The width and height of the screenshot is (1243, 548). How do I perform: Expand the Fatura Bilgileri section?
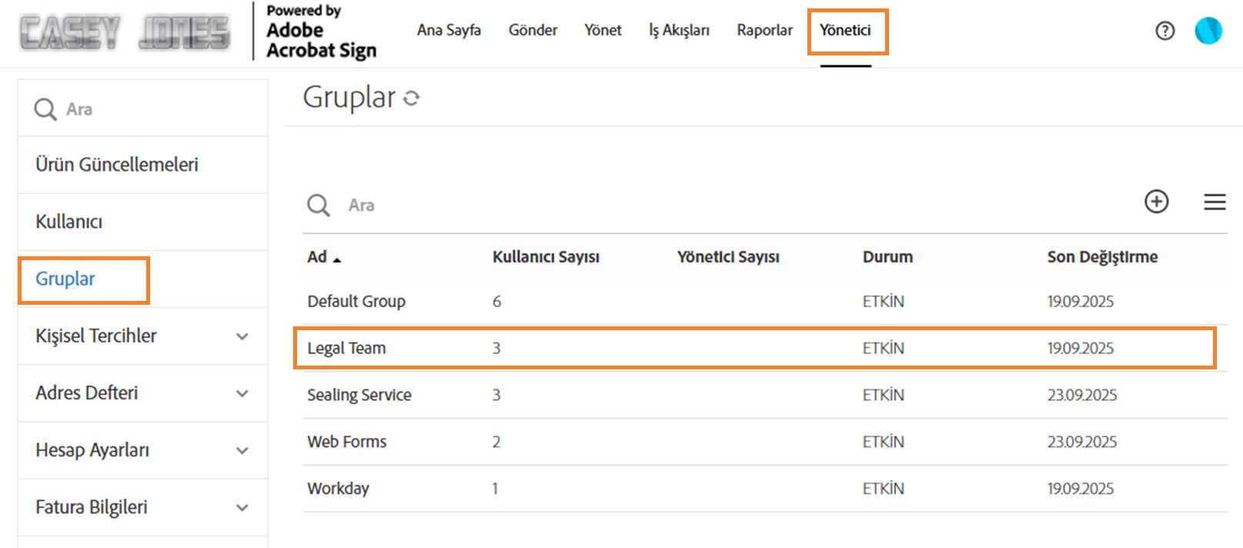[x=242, y=507]
